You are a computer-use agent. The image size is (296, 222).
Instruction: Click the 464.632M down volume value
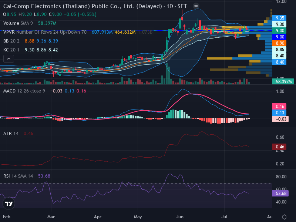click(x=125, y=32)
